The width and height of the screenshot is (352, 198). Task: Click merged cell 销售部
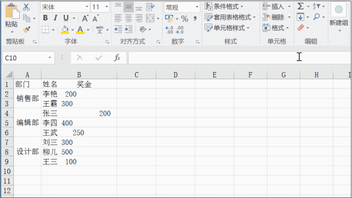[28, 98]
